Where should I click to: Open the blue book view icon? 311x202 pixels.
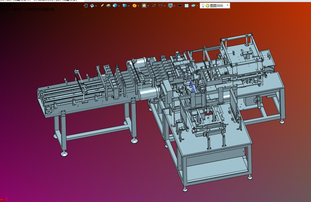[x=92, y=6]
